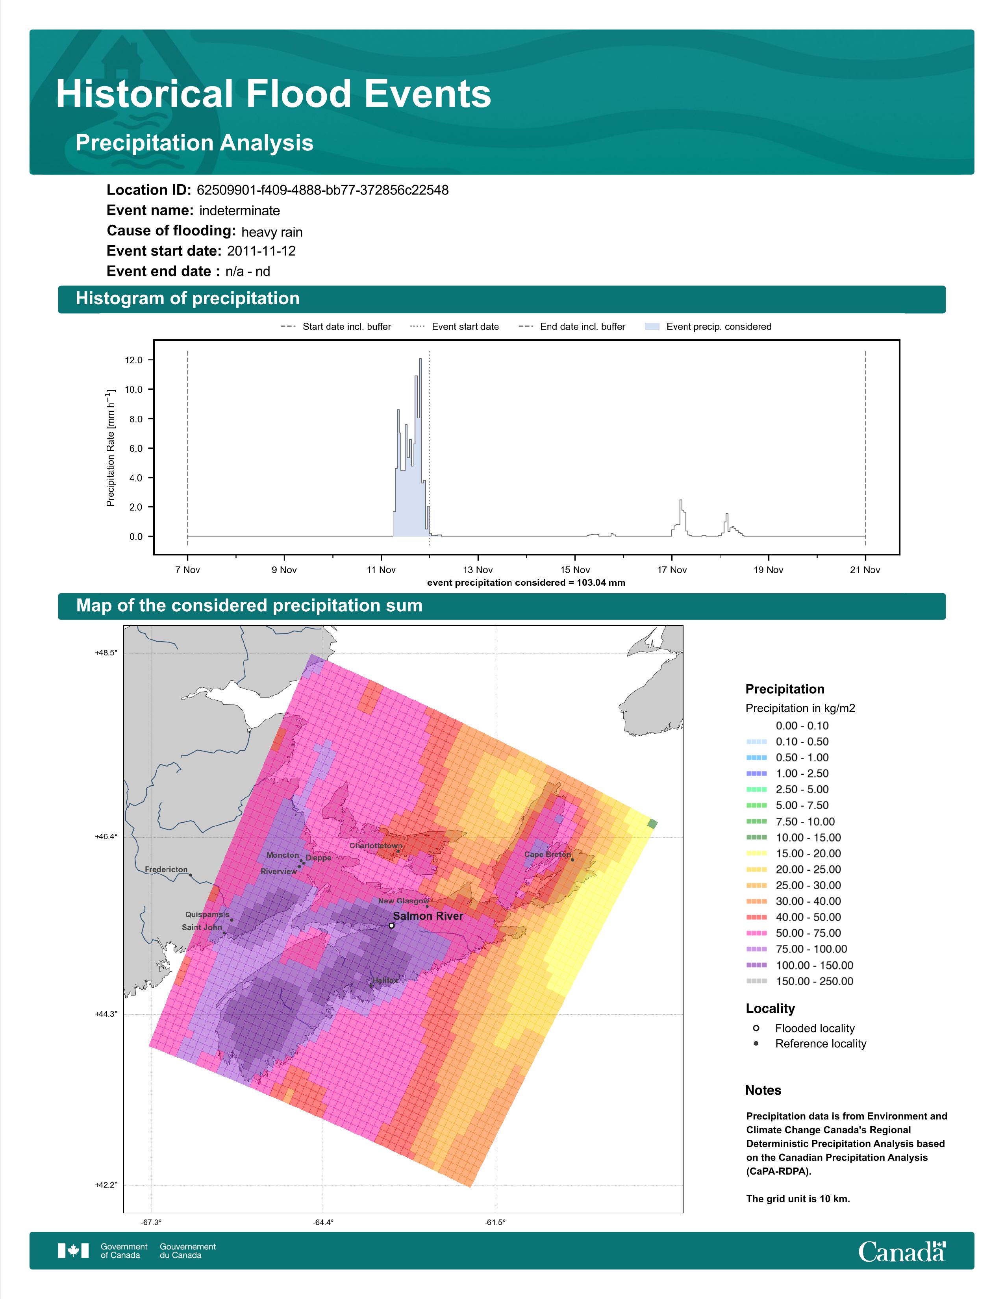Viewport: 1004px width, 1299px height.
Task: Click the Start date incl. buffer legend entry
Action: click(336, 327)
